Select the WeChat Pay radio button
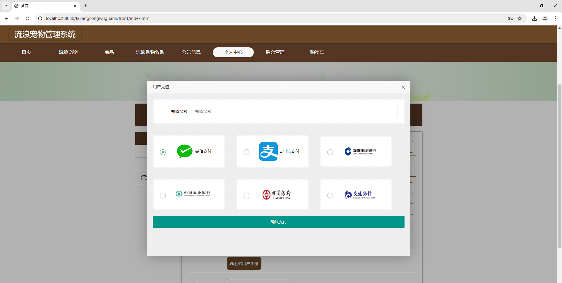This screenshot has width=562, height=283. coord(163,152)
